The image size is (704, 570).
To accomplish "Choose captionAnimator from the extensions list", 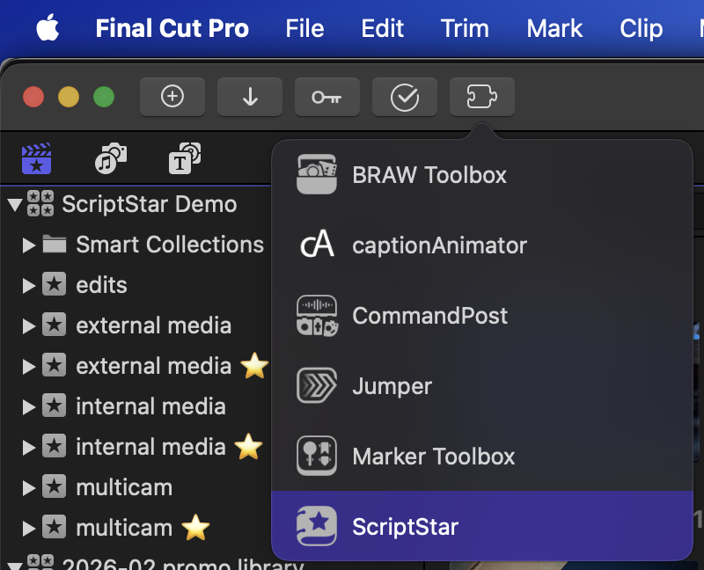I will click(x=438, y=245).
